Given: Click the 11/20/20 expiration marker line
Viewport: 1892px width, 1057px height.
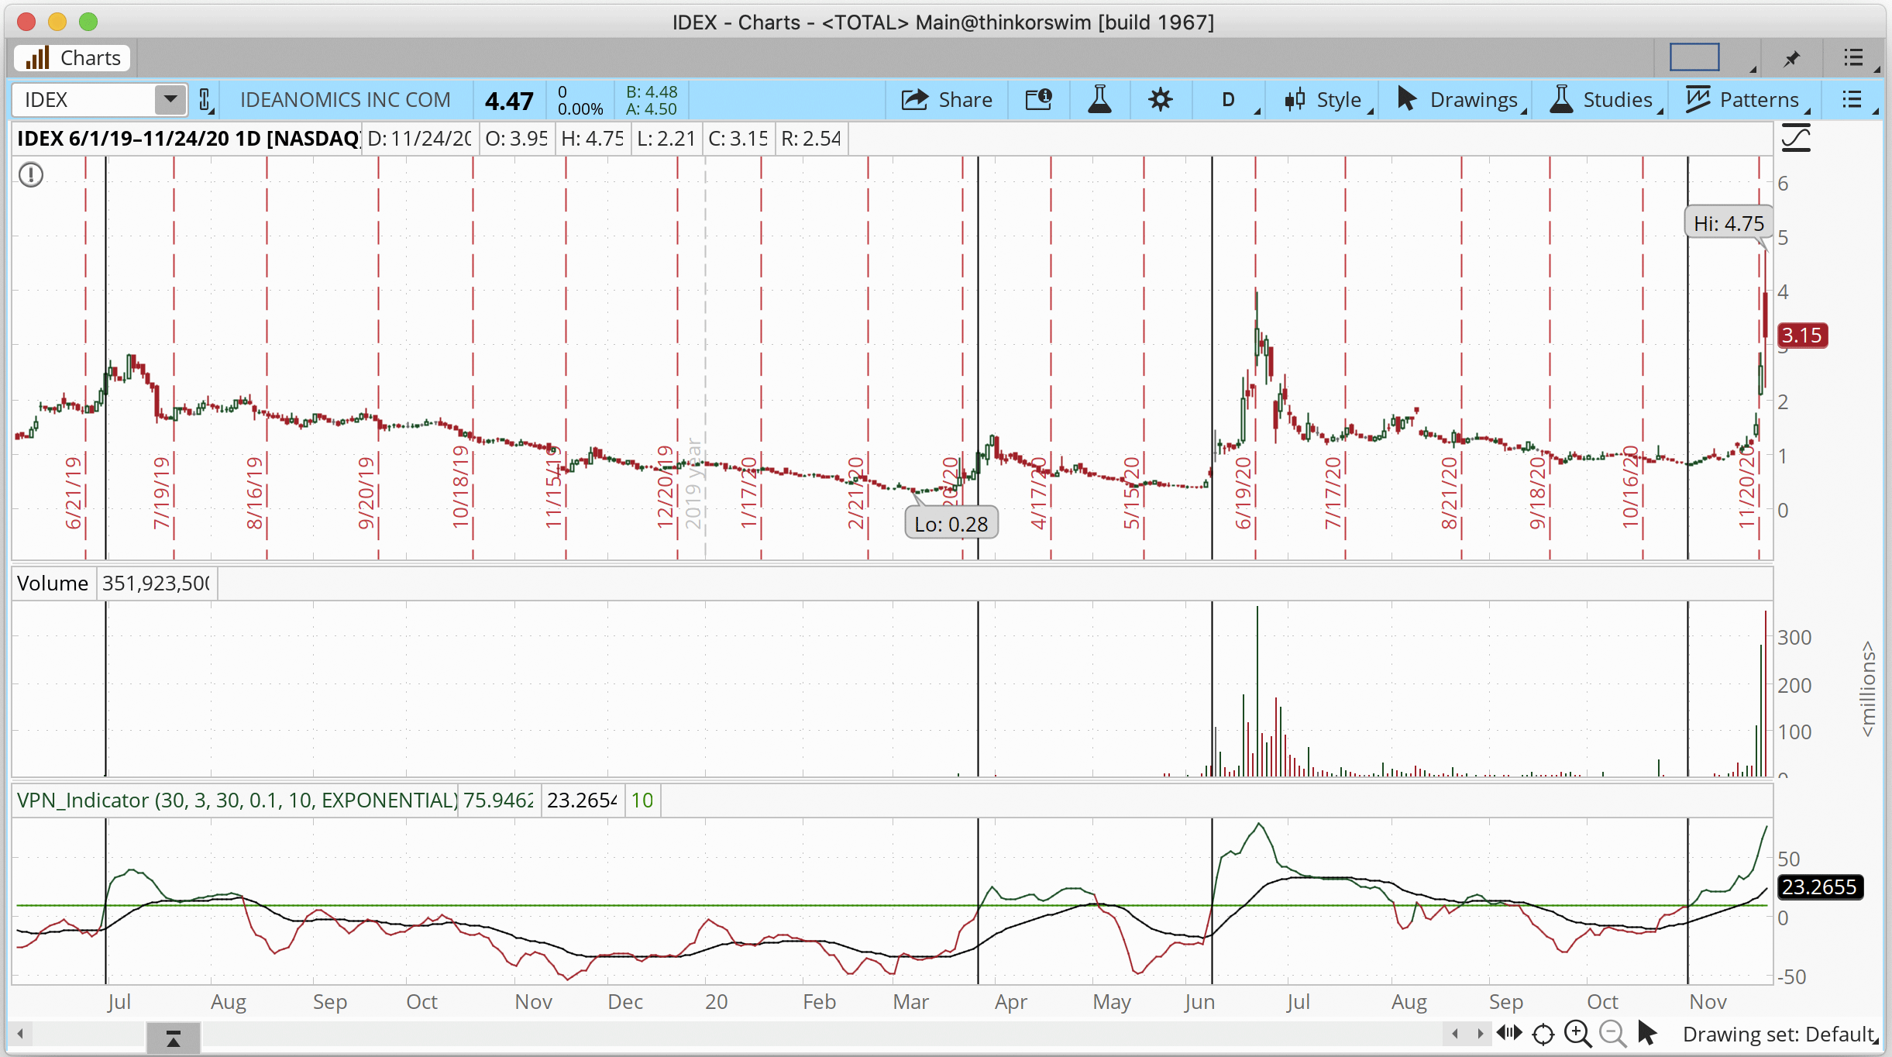Looking at the screenshot, I should click(1759, 356).
